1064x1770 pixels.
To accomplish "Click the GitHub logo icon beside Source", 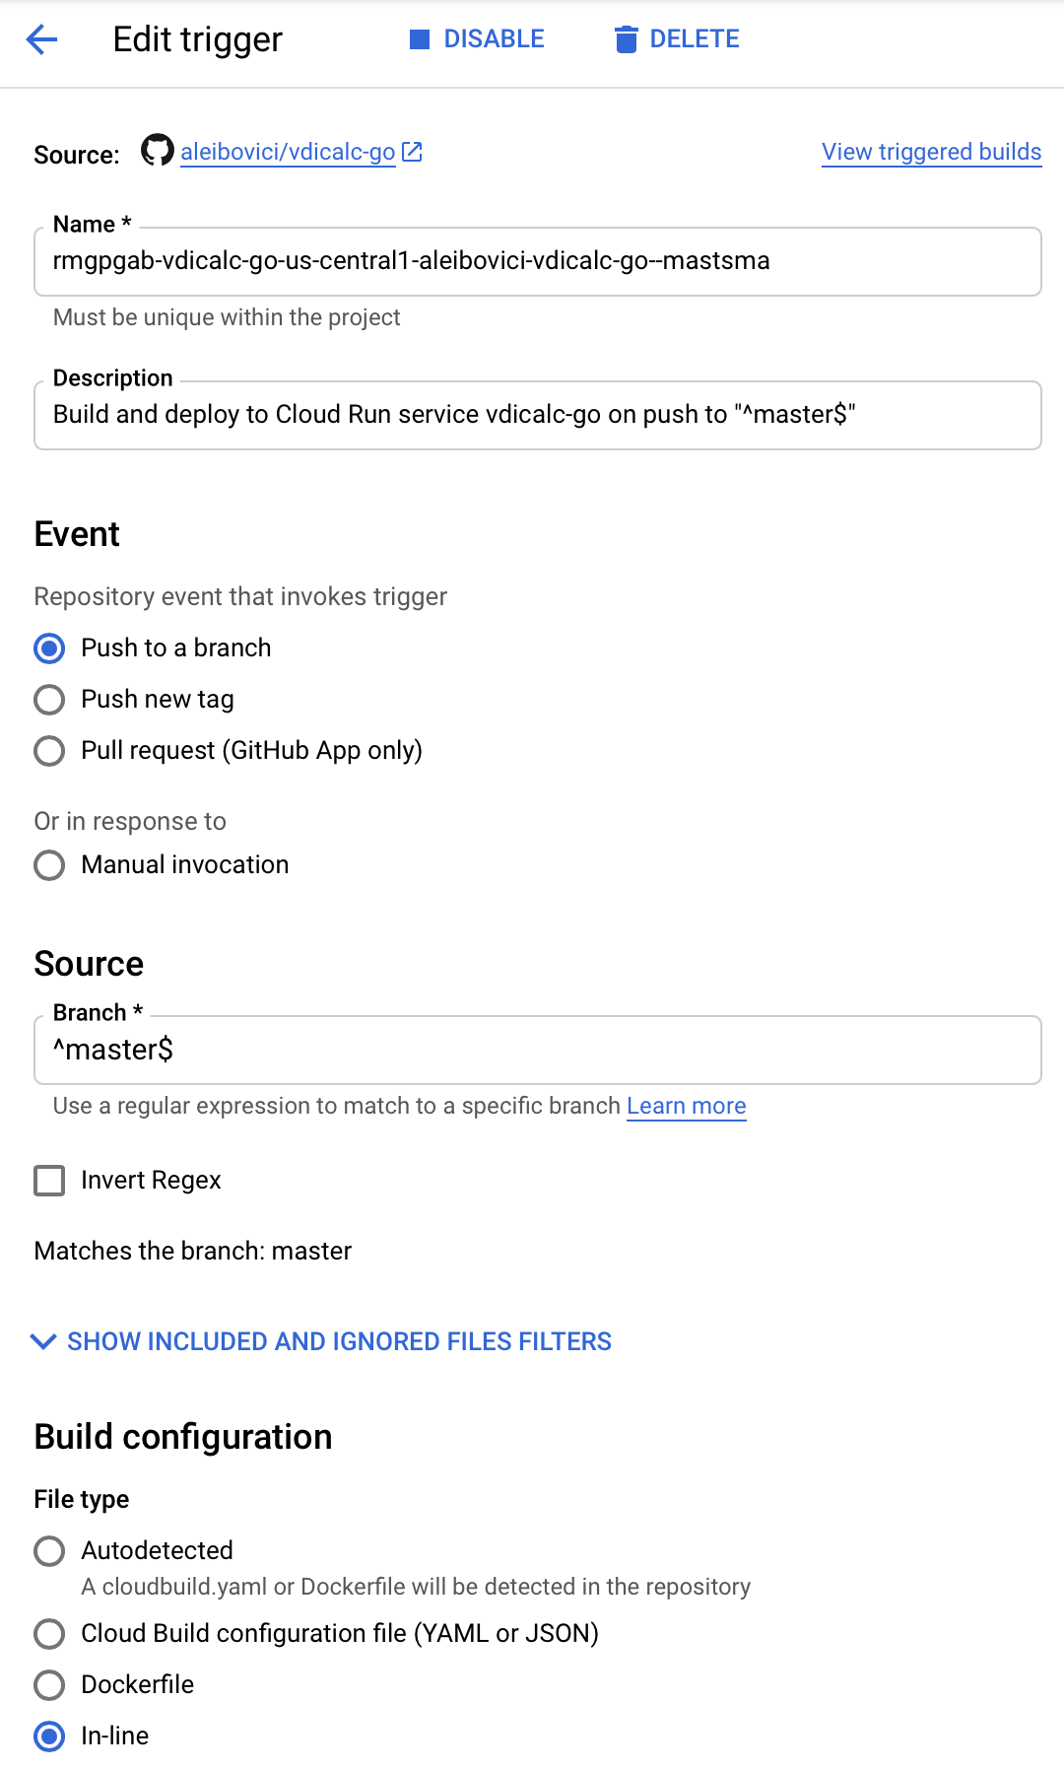I will click(x=157, y=151).
